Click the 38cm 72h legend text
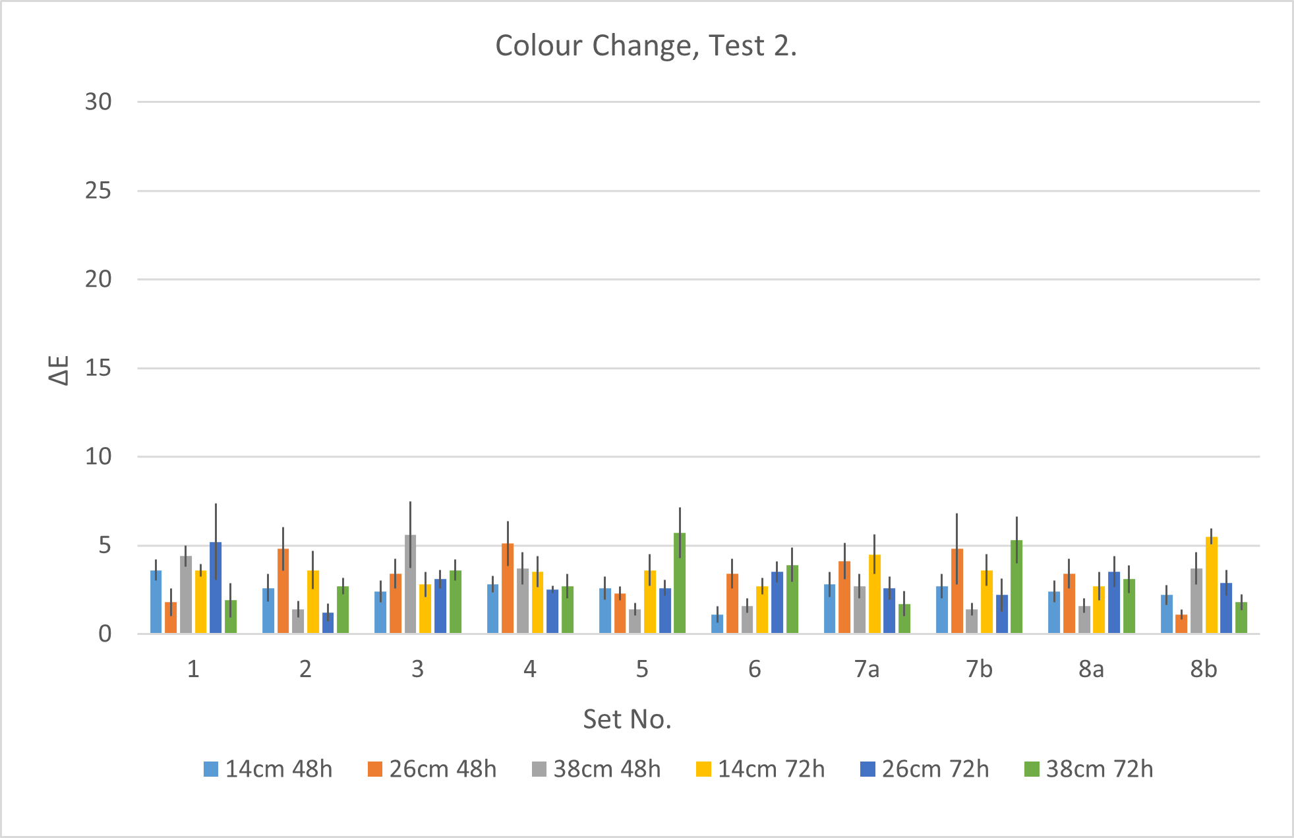This screenshot has width=1294, height=838. (1100, 769)
